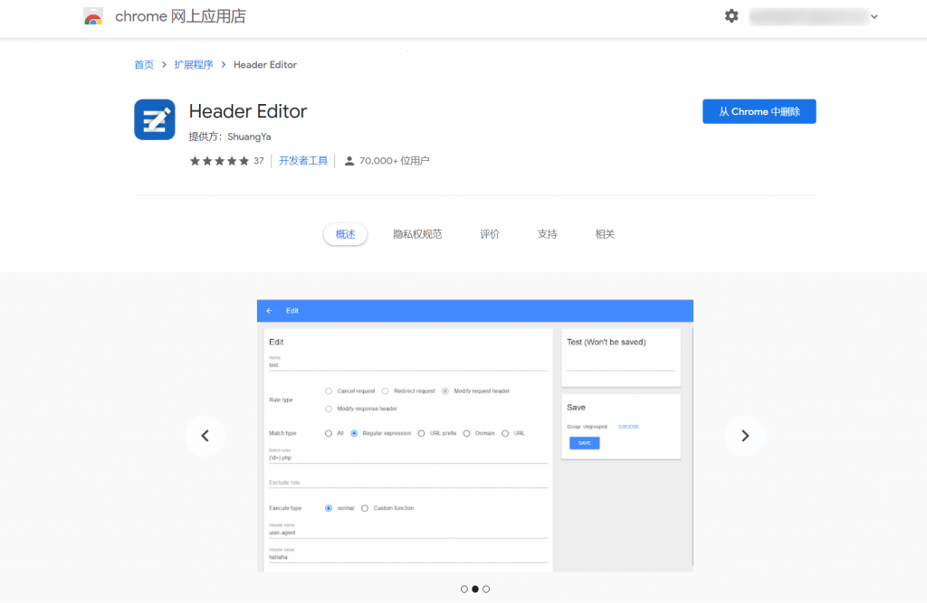Select first carousel dot indicator

[464, 589]
